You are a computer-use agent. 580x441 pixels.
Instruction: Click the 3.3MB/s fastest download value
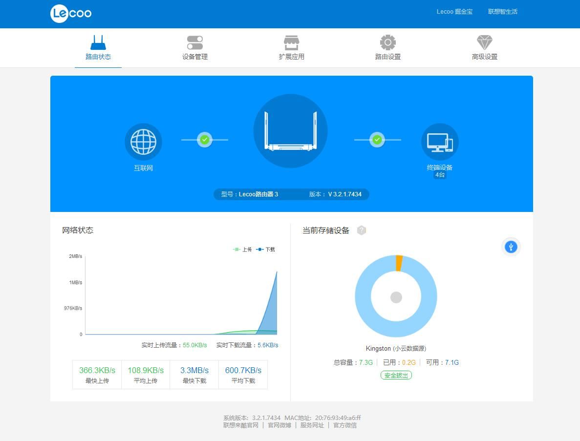tap(194, 370)
